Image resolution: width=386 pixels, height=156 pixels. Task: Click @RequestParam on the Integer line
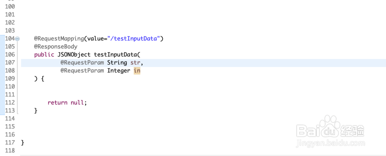82,71
